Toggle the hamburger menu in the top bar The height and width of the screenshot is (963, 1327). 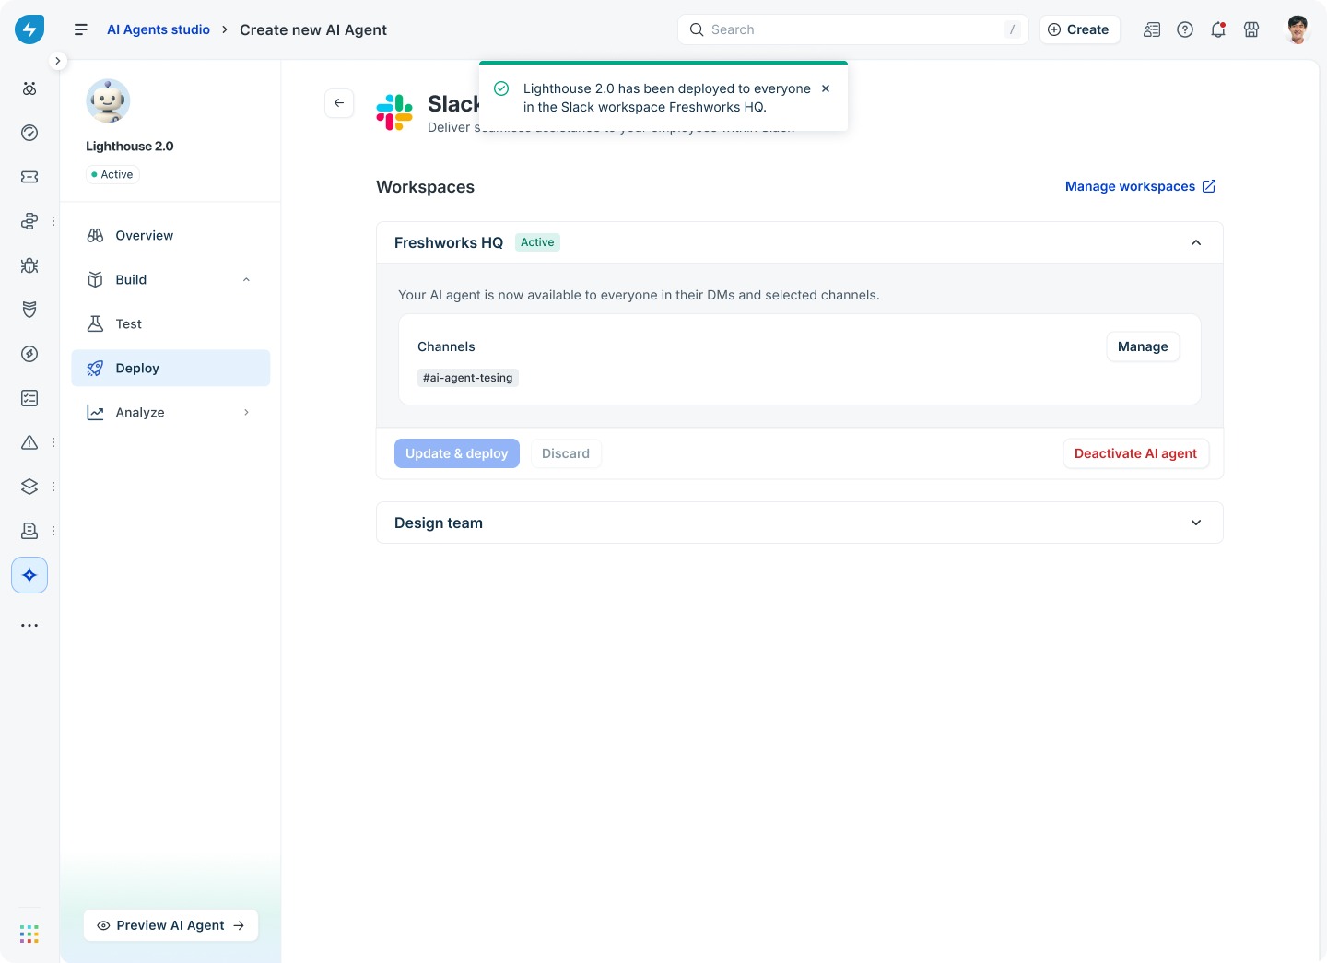click(81, 29)
